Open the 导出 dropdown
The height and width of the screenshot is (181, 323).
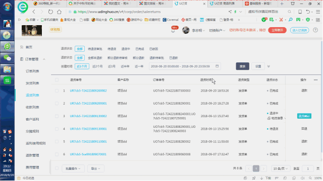[x=95, y=168]
